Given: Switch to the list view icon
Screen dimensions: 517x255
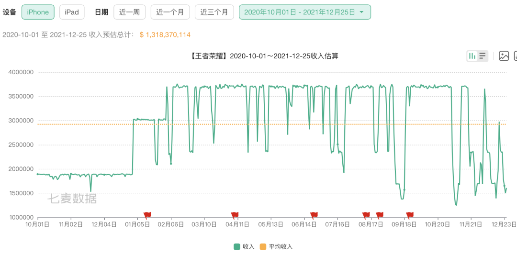Looking at the screenshot, I should coord(483,56).
